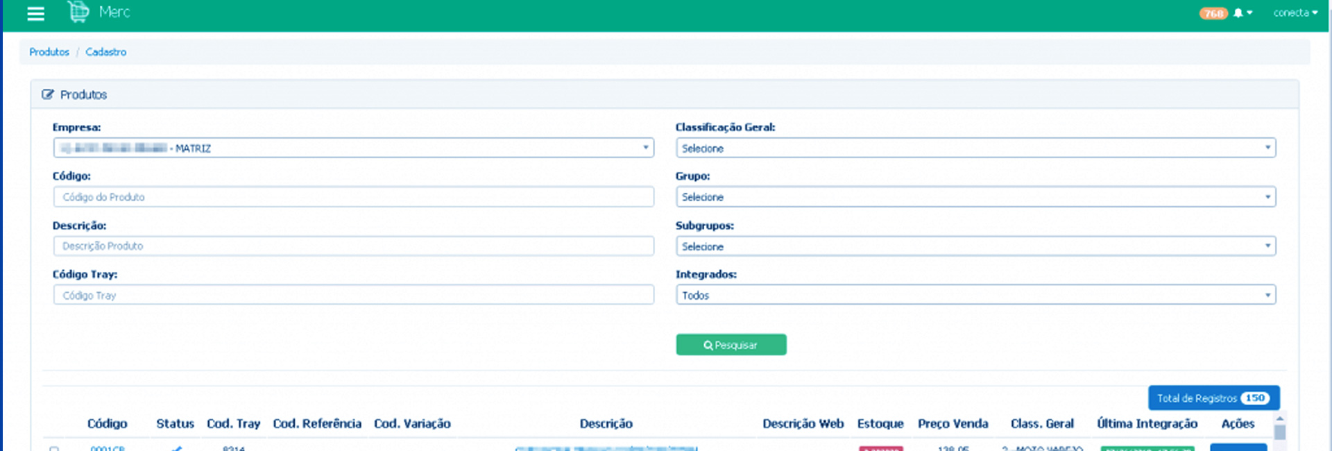This screenshot has width=1332, height=451.
Task: Select the Código Tray text field
Action: pos(353,295)
